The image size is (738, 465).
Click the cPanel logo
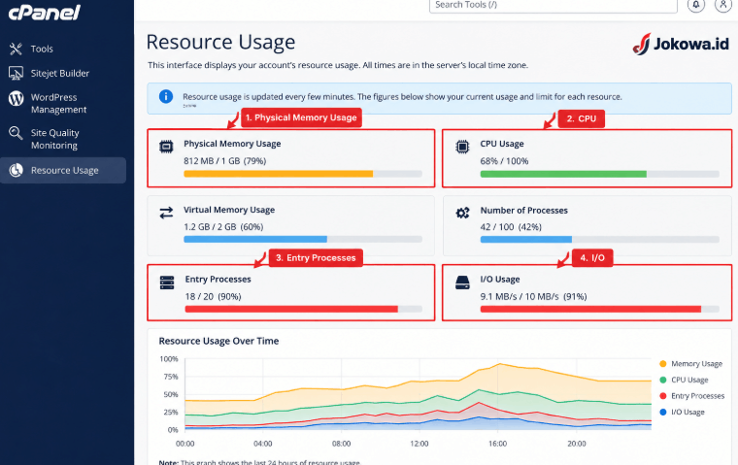[45, 12]
